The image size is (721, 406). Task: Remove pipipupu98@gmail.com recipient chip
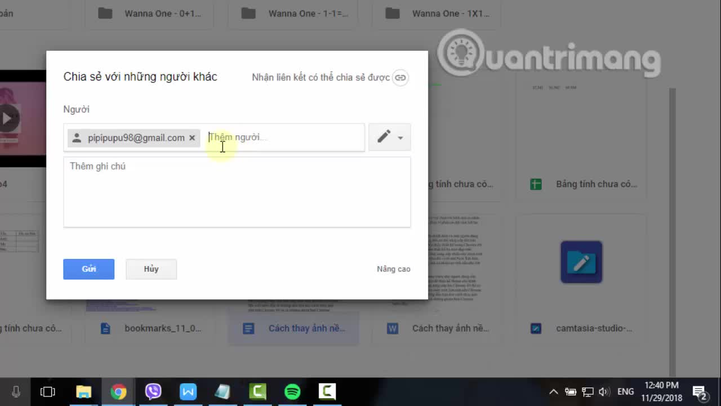click(x=192, y=138)
